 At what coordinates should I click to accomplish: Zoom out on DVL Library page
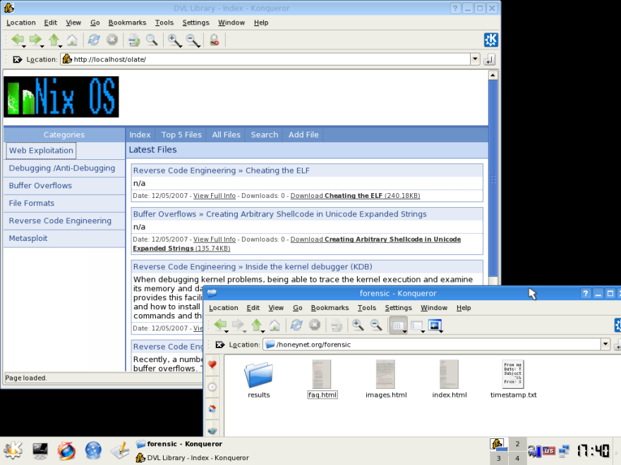click(x=193, y=39)
